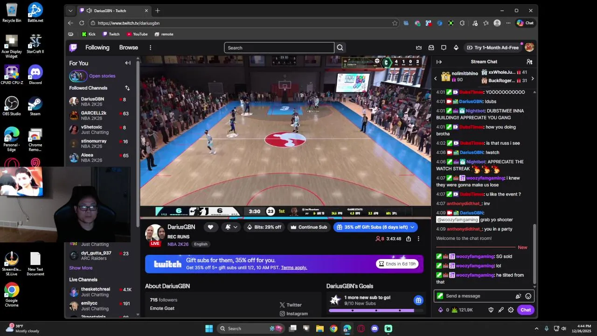Show next gift leaderboard entry arrow
This screenshot has width=597, height=336.
coord(533,78)
